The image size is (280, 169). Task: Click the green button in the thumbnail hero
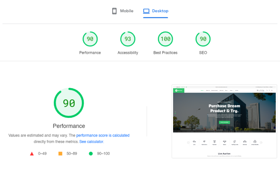pos(225,122)
